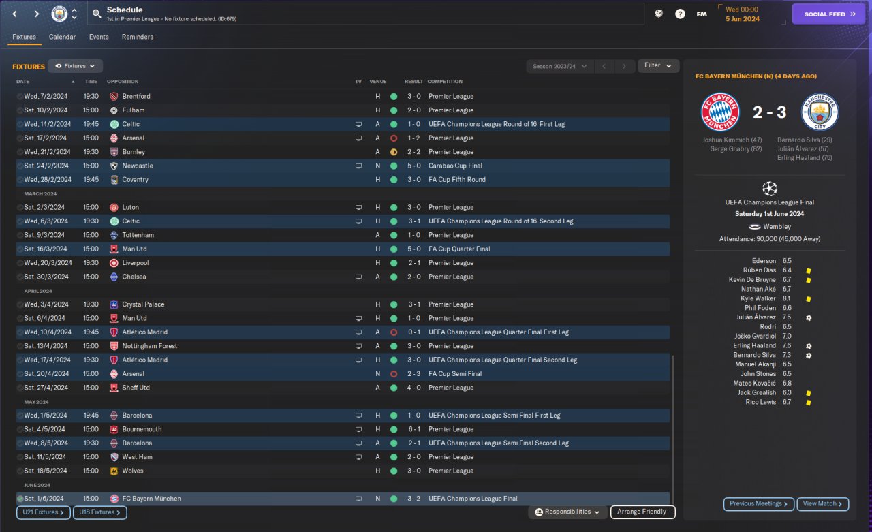Click the orange draw indicator in the Burnley row
Screen dimensions: 872x532
coord(394,152)
